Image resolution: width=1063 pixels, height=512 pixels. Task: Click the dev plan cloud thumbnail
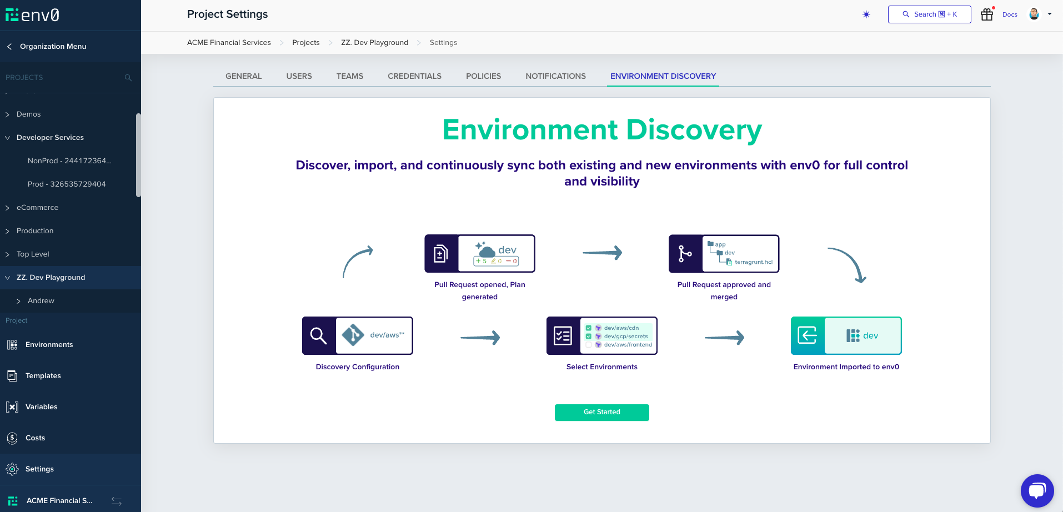coord(497,254)
